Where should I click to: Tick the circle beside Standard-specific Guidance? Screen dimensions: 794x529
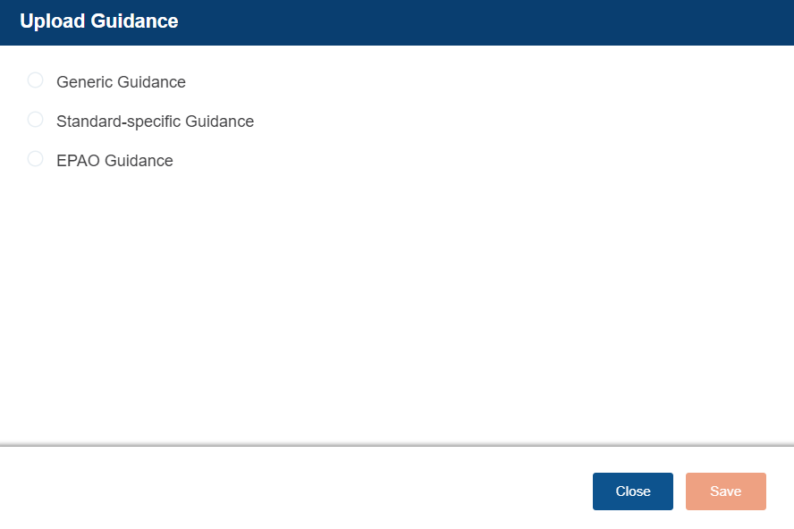tap(36, 120)
